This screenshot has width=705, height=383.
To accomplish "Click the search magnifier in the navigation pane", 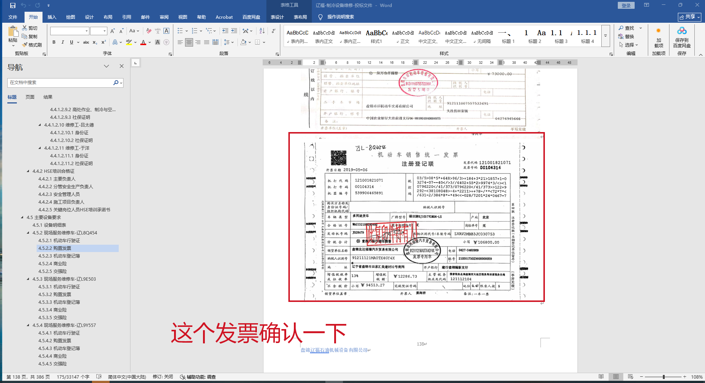I will [116, 83].
